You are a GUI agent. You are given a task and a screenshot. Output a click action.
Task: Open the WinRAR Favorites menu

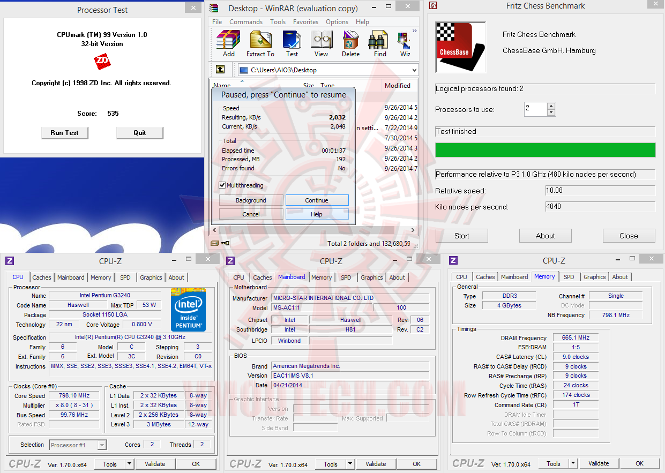click(x=305, y=22)
